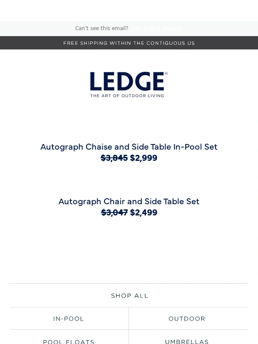Visit the Umbrellas category

click(x=187, y=341)
